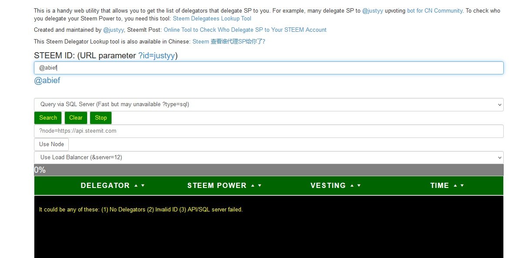Sort Delegator column descending arrow
512x258 pixels.
pyautogui.click(x=143, y=186)
